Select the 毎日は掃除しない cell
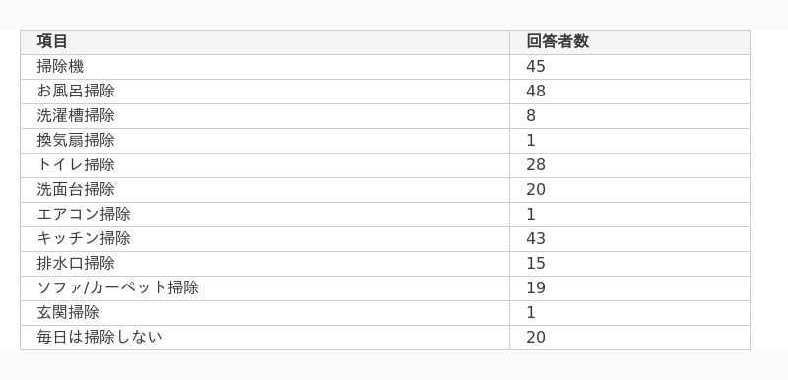Viewport: 788px width, 380px height. tap(265, 338)
